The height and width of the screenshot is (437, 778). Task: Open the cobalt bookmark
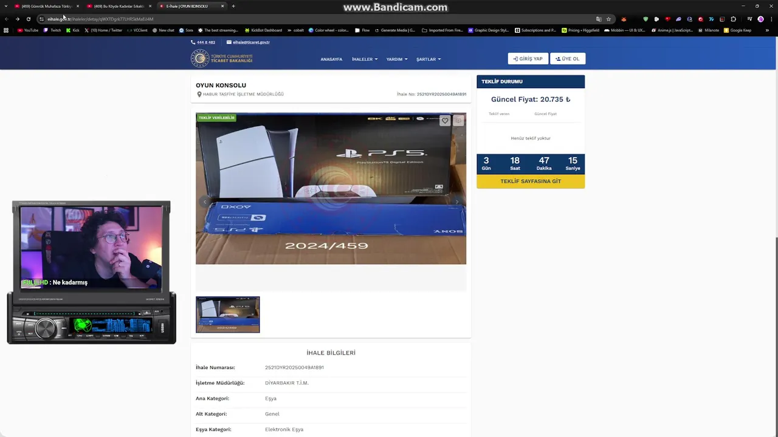pyautogui.click(x=295, y=30)
